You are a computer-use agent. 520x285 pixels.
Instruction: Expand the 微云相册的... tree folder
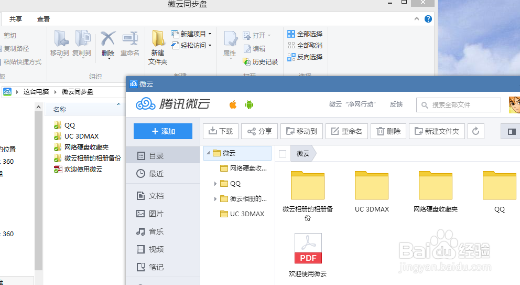215,199
